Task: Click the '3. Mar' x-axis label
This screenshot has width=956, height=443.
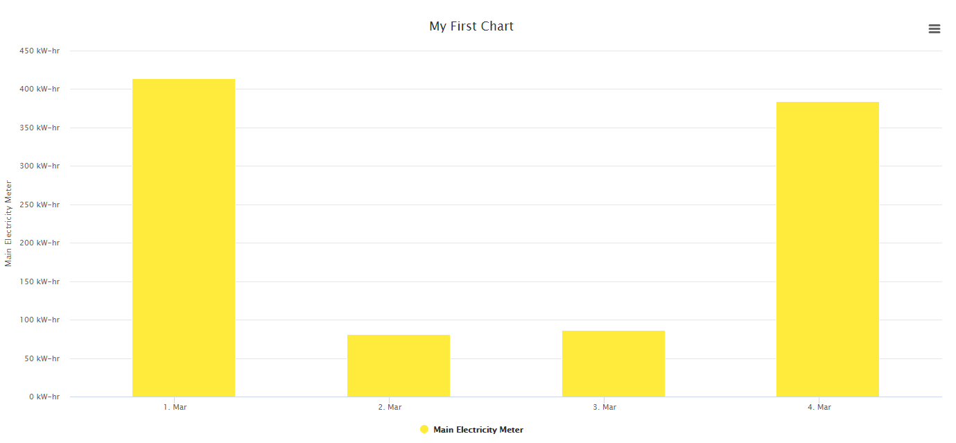Action: click(605, 407)
